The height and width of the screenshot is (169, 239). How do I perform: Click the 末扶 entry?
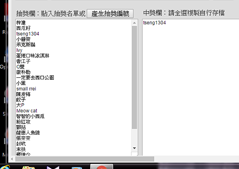[21, 149]
